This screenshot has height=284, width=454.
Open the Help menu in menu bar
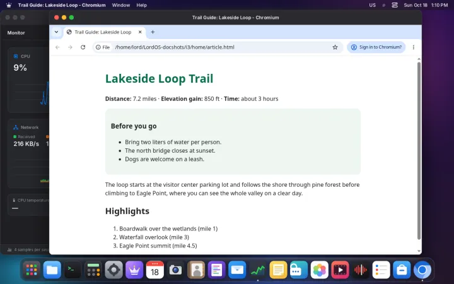pyautogui.click(x=142, y=5)
